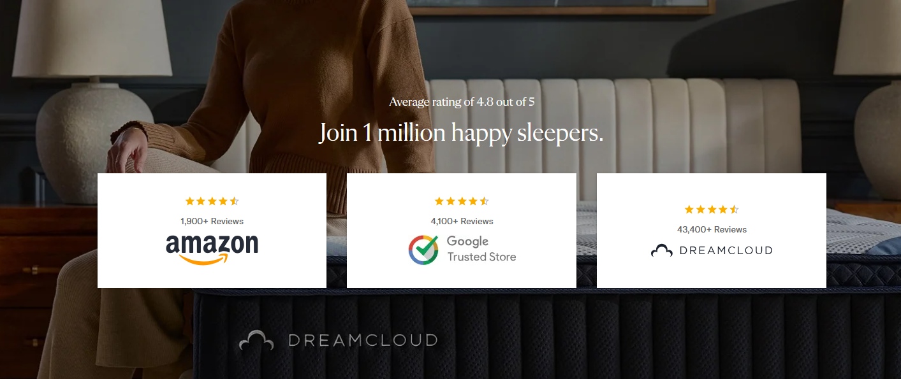Viewport: 901px width, 379px height.
Task: Click the Amazon card star rating
Action: [x=212, y=201]
